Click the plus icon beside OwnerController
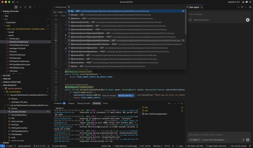This screenshot has width=253, height=148. [x=48, y=111]
